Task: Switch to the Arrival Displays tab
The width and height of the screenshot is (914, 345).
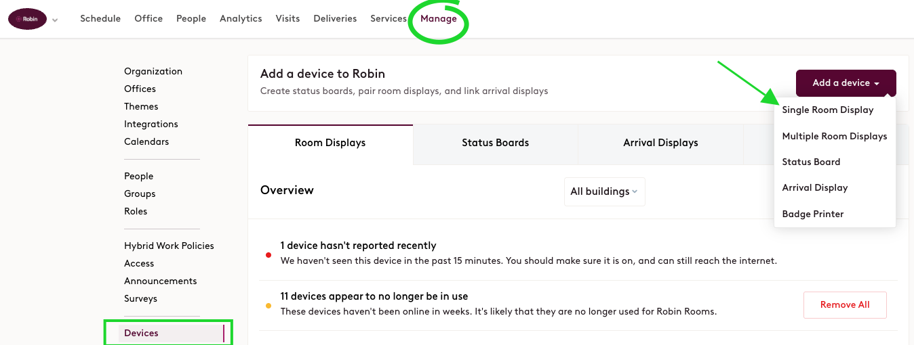Action: click(660, 143)
